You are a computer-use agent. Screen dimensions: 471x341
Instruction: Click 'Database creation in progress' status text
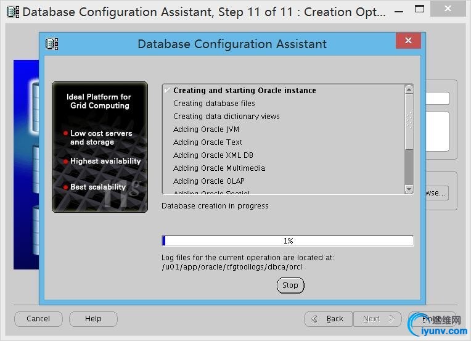coord(215,206)
